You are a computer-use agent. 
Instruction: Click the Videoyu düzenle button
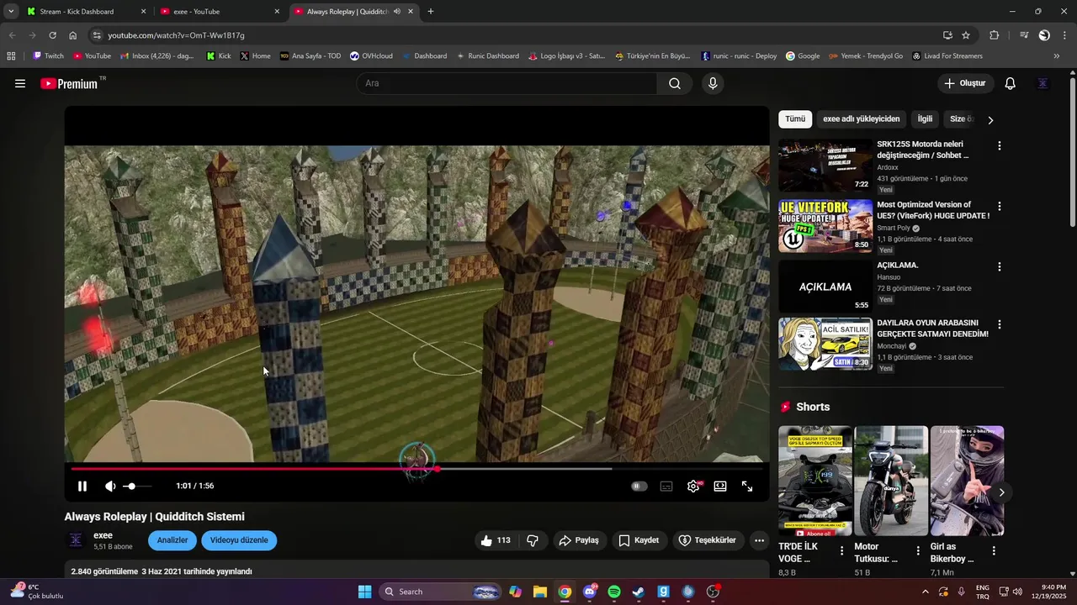pos(239,540)
